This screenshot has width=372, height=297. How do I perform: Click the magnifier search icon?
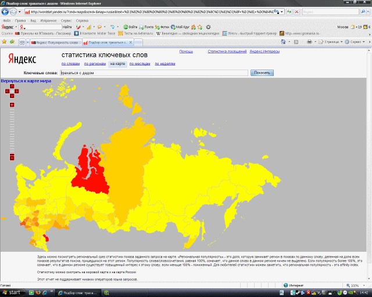click(x=363, y=12)
